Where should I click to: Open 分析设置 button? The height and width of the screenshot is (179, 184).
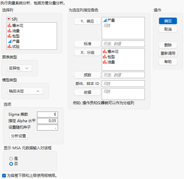18,136
